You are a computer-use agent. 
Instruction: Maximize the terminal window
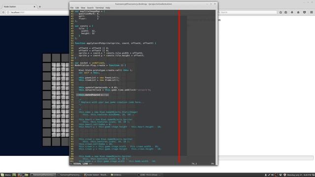click(211, 4)
